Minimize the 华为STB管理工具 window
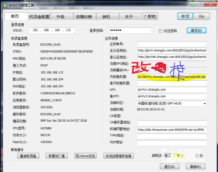The width and height of the screenshot is (218, 172). (x=193, y=4)
